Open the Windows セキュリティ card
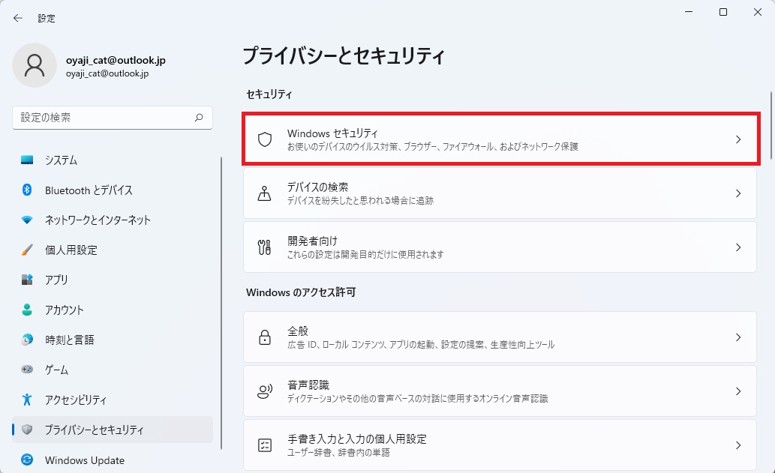 500,139
